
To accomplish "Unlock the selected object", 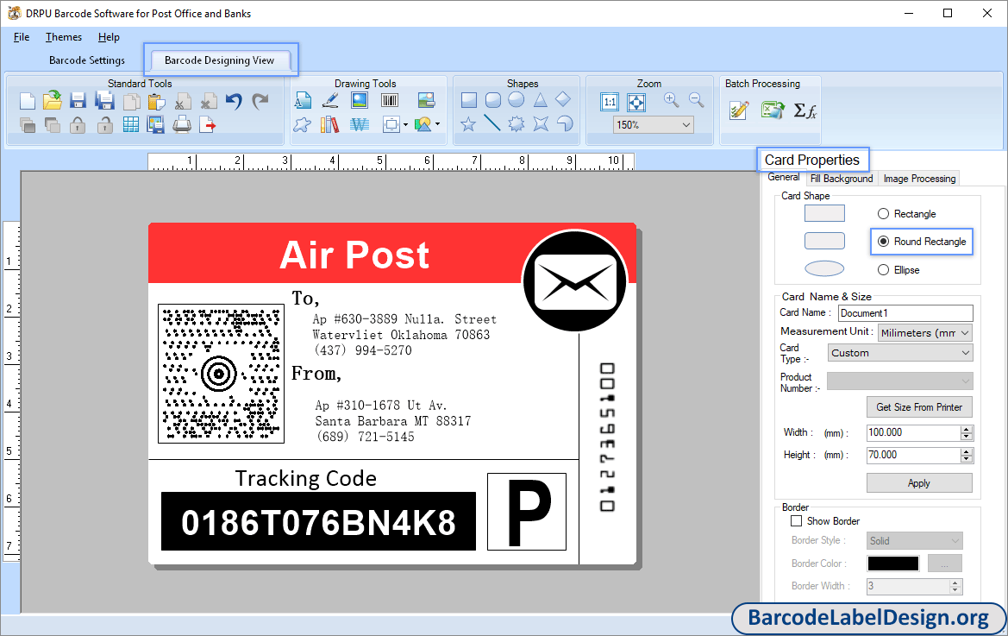I will (104, 125).
